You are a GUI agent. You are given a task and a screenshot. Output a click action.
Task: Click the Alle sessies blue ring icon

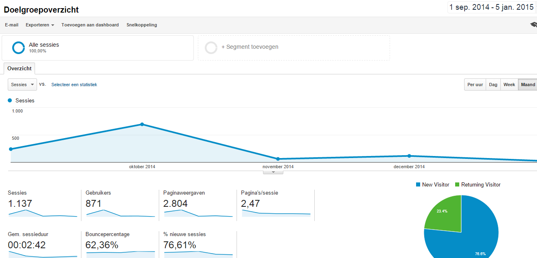tap(19, 48)
